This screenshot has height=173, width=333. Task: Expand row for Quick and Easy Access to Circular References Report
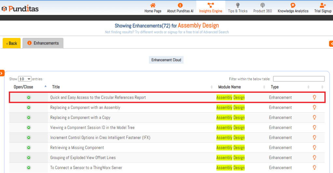tap(29, 97)
